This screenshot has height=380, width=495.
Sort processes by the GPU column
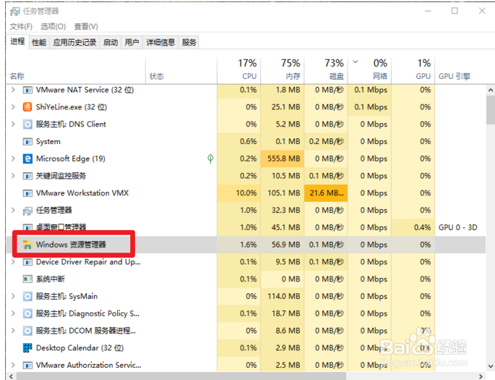(x=413, y=70)
